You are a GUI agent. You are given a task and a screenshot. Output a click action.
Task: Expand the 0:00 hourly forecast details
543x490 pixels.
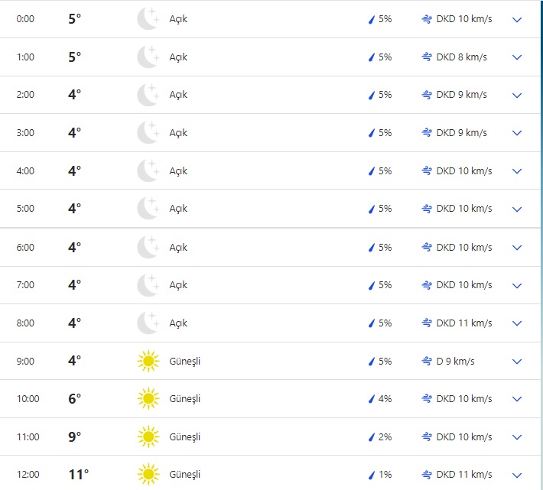pos(517,19)
